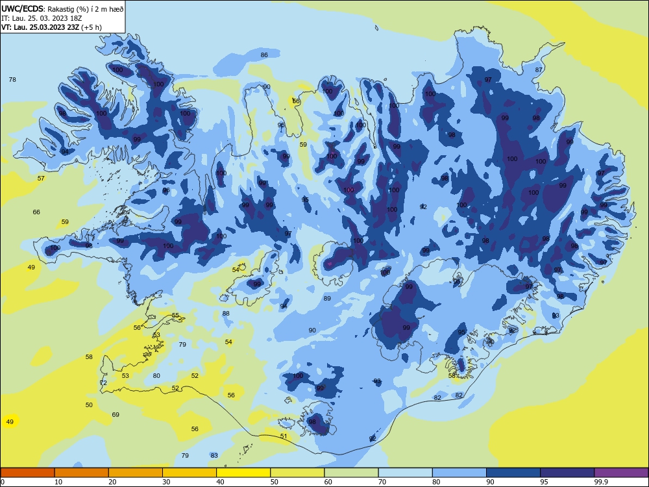649x487 pixels.
Task: Click the dark blue 90–95 legend swatch
Action: click(513, 473)
